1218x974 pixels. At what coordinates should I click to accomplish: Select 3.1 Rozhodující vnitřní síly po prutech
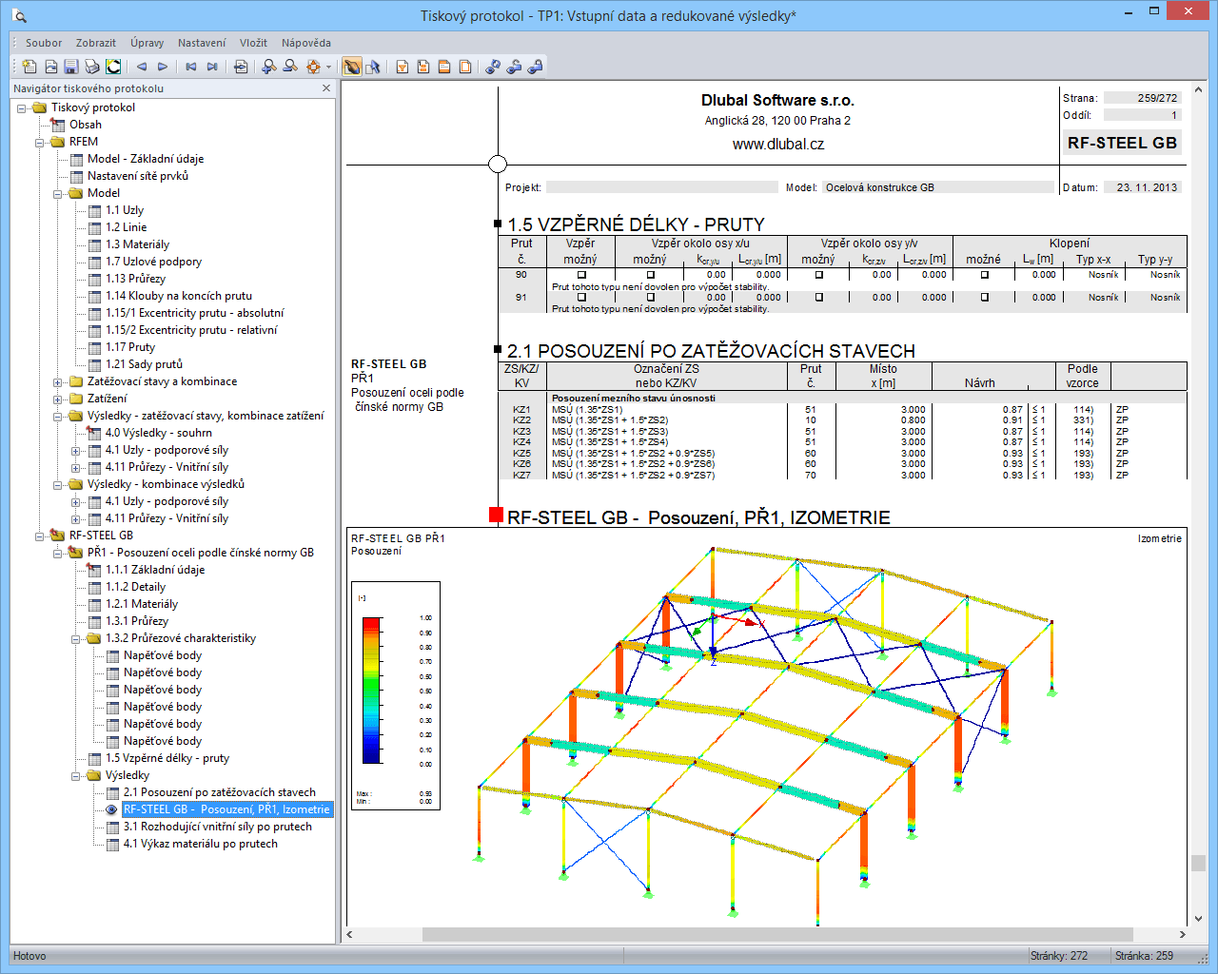(x=218, y=827)
